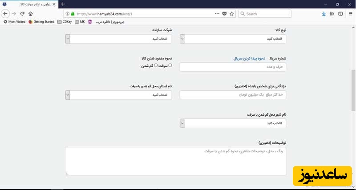Viewport: 356px width, 190px height.
Task: Click the نحوه پیدا کردن سریال link
Action: pos(250,59)
